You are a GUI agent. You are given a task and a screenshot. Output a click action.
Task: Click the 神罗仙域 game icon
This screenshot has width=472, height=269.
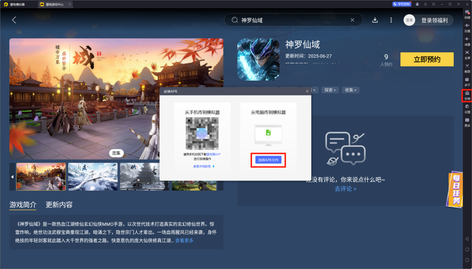point(258,59)
